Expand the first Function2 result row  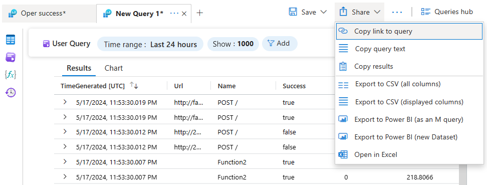pos(65,161)
